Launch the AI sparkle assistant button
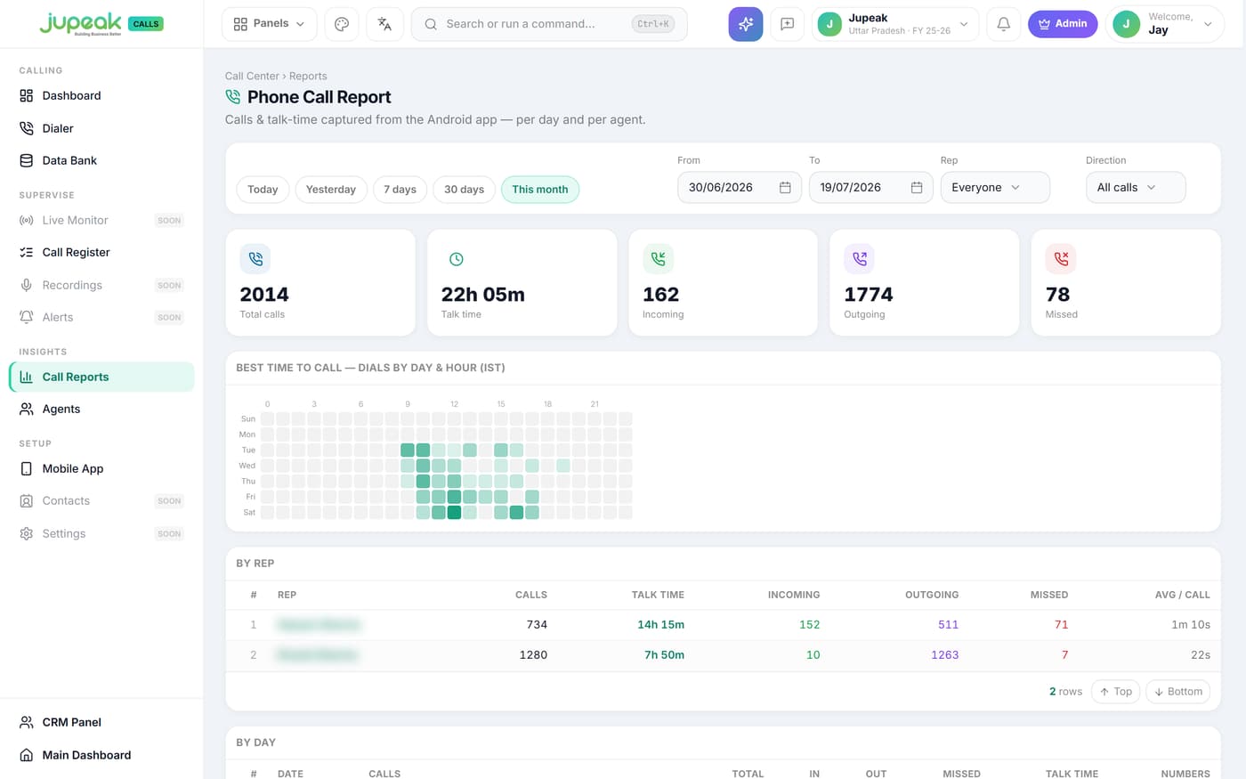 746,24
